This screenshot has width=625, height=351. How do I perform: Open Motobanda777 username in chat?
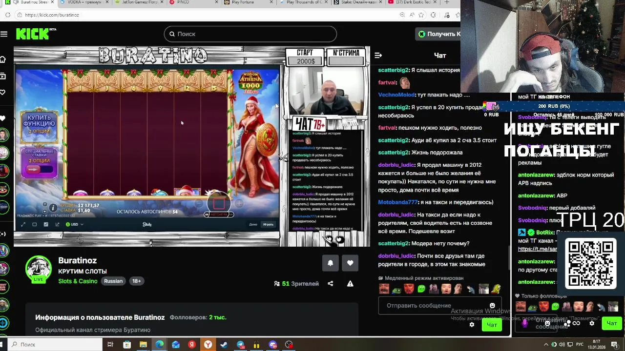pyautogui.click(x=398, y=202)
